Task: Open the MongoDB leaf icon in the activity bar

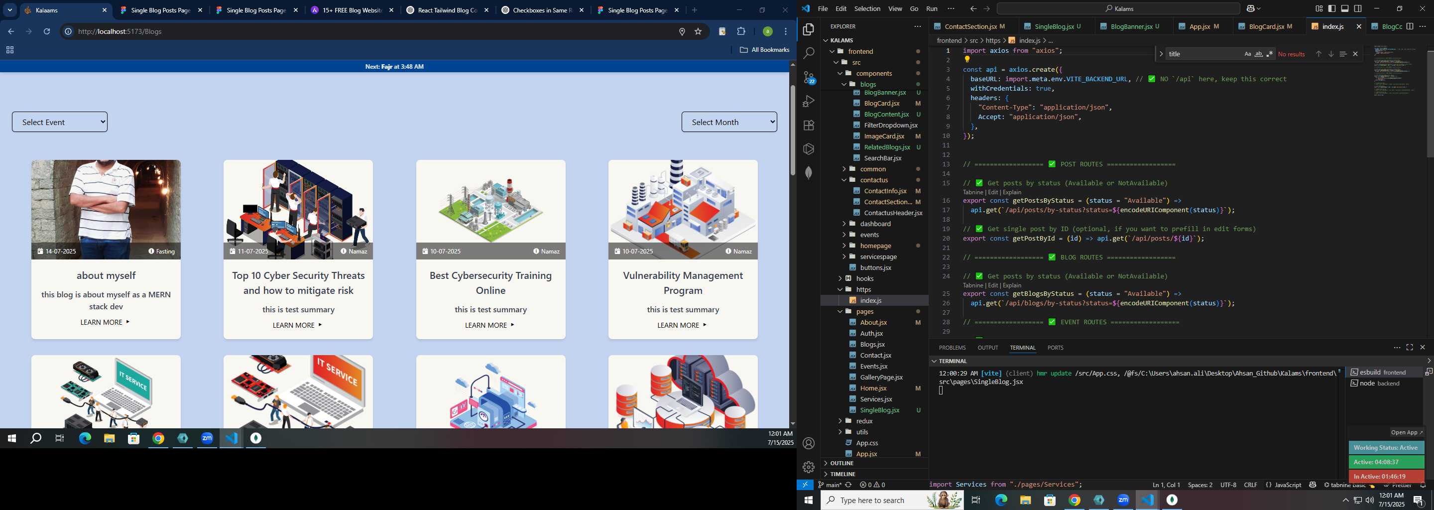Action: tap(808, 173)
